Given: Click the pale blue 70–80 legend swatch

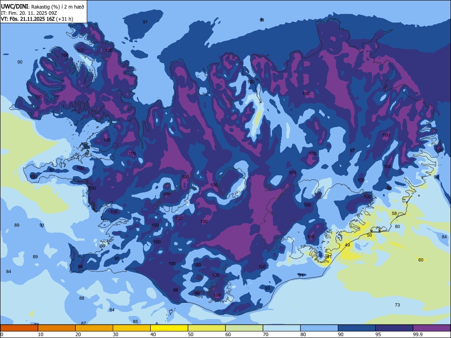Looking at the screenshot, I should [x=281, y=328].
